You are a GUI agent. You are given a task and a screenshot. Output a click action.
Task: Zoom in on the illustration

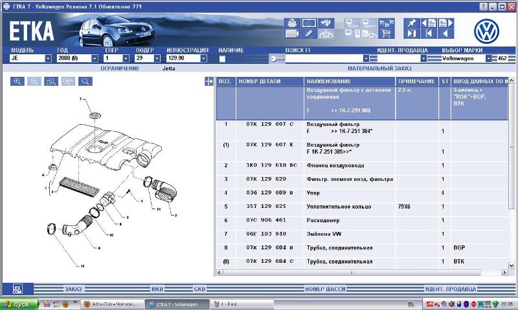(17, 81)
